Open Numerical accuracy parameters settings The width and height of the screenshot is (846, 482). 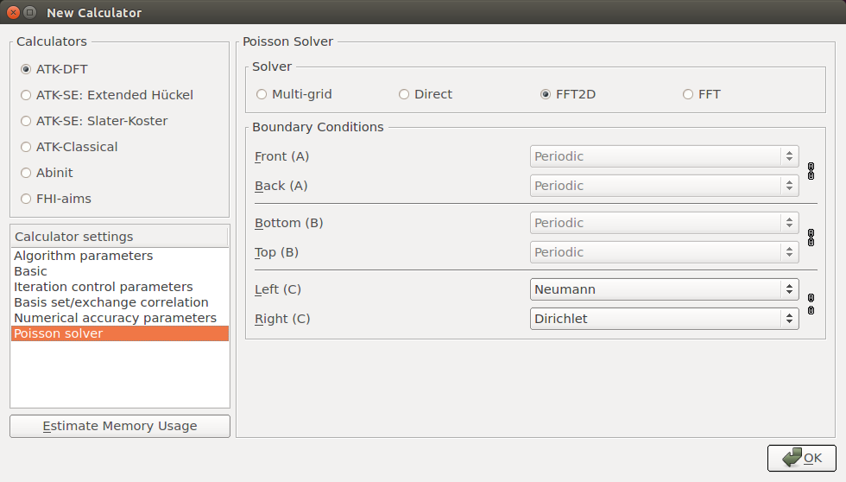[x=120, y=318]
